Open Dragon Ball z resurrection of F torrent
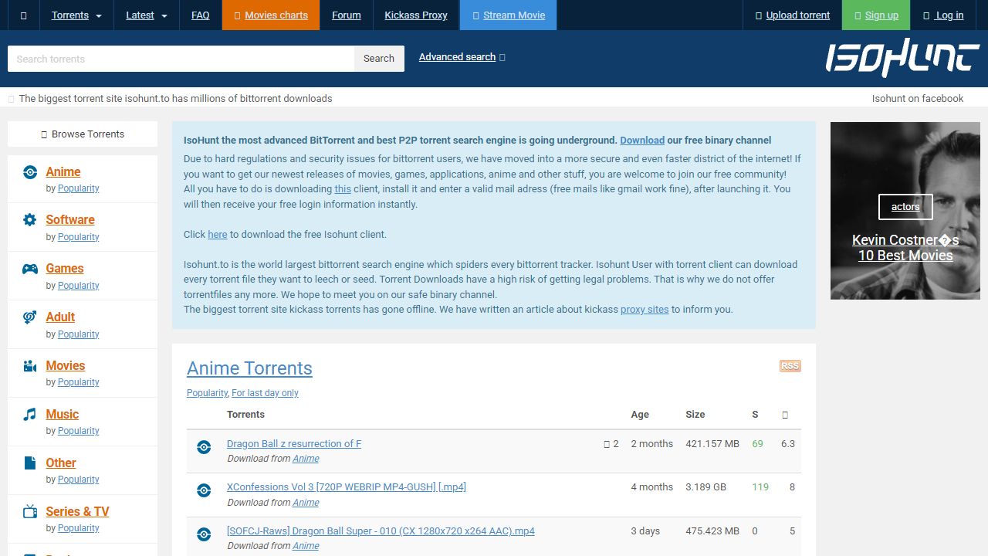Viewport: 988px width, 556px height. (x=294, y=444)
